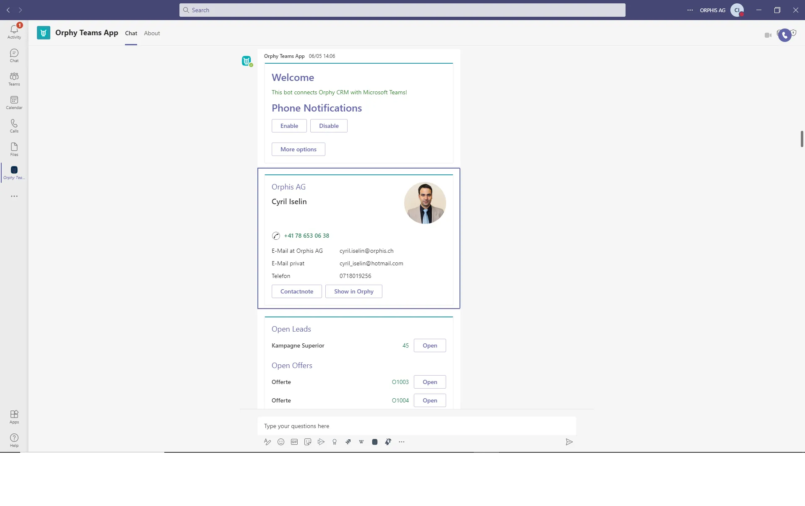The image size is (805, 506).
Task: Open the Format text tool in compose bar
Action: tap(267, 442)
